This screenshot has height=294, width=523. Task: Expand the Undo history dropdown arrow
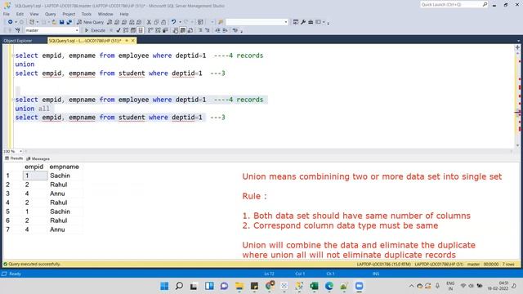(180, 22)
